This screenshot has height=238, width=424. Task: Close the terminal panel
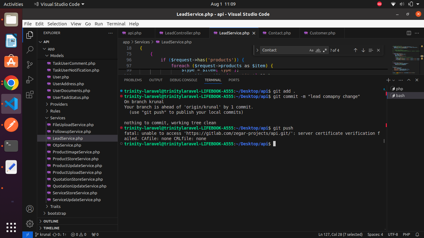coord(417,80)
